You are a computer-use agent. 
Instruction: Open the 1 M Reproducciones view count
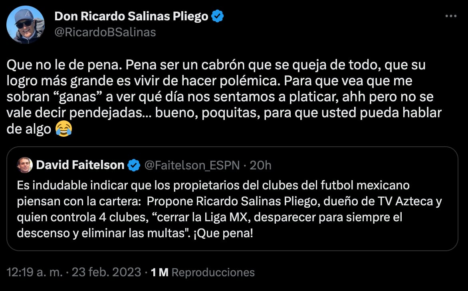point(203,272)
